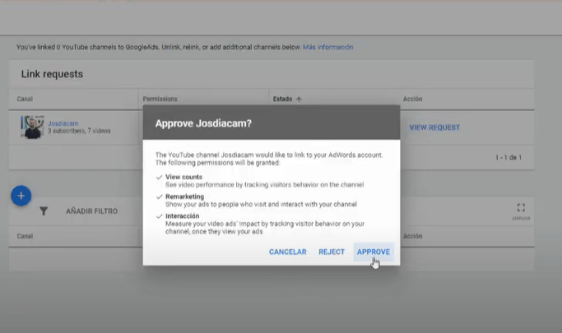Click CANCELAR to dismiss the dialog
This screenshot has width=562, height=333.
(287, 252)
